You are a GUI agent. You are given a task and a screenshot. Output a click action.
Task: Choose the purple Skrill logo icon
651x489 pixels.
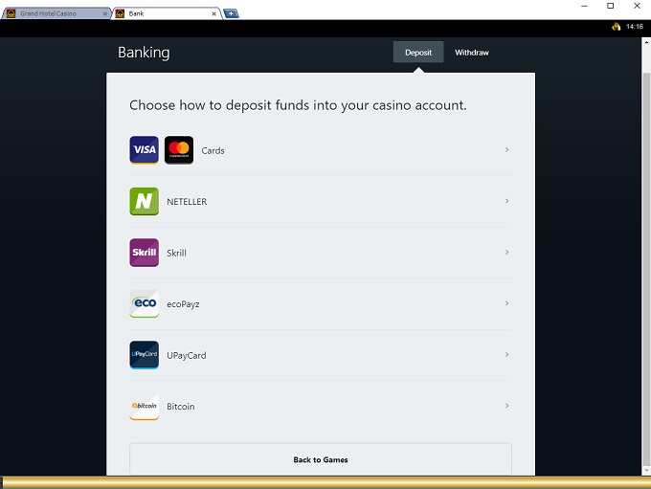point(144,253)
